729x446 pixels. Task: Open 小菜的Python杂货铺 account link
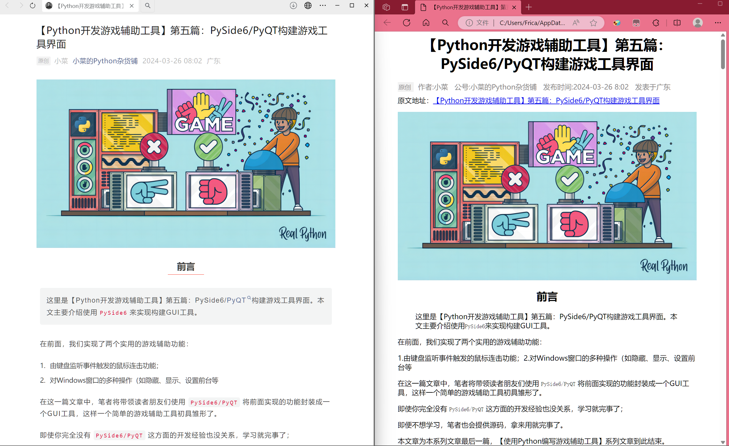point(105,61)
